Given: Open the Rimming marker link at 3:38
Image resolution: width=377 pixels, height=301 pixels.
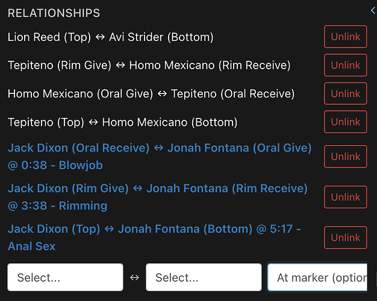Looking at the screenshot, I should [x=157, y=197].
